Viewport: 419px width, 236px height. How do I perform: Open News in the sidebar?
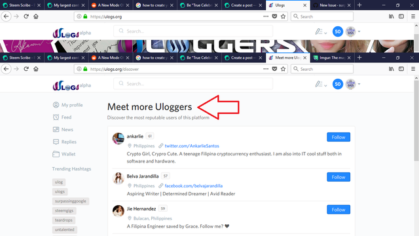click(63, 130)
